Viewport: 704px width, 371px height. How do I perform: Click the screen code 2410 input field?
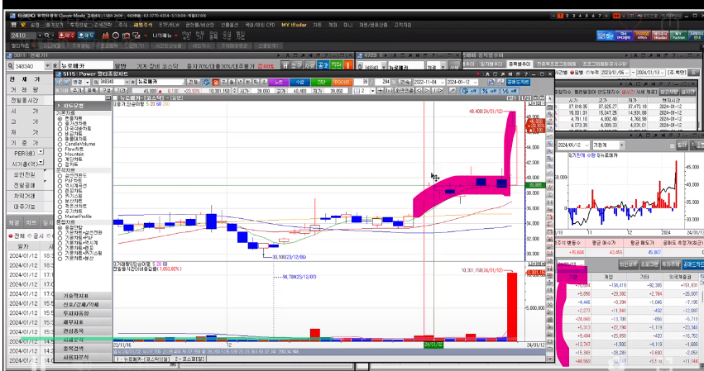point(23,36)
